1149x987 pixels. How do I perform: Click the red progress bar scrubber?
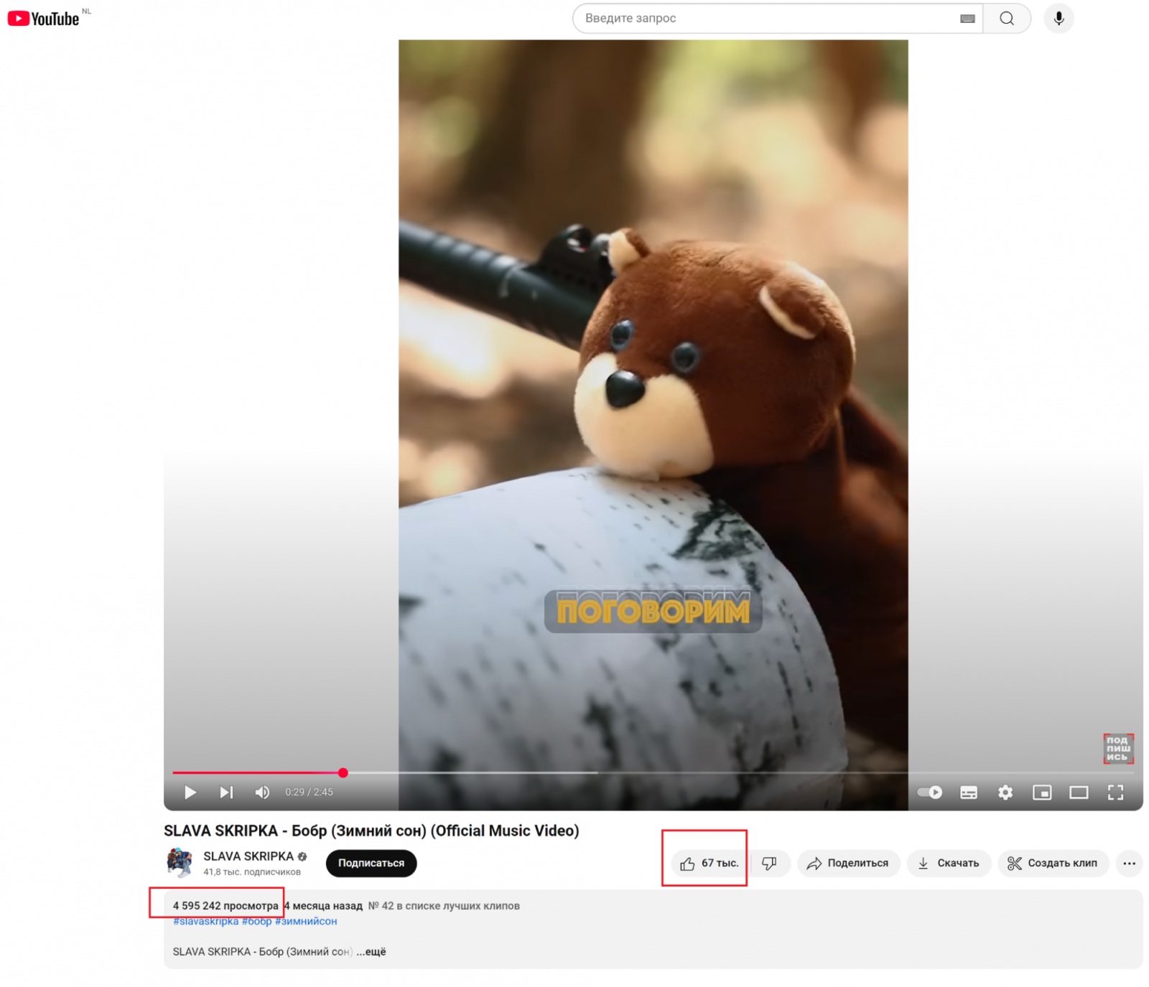tap(343, 772)
